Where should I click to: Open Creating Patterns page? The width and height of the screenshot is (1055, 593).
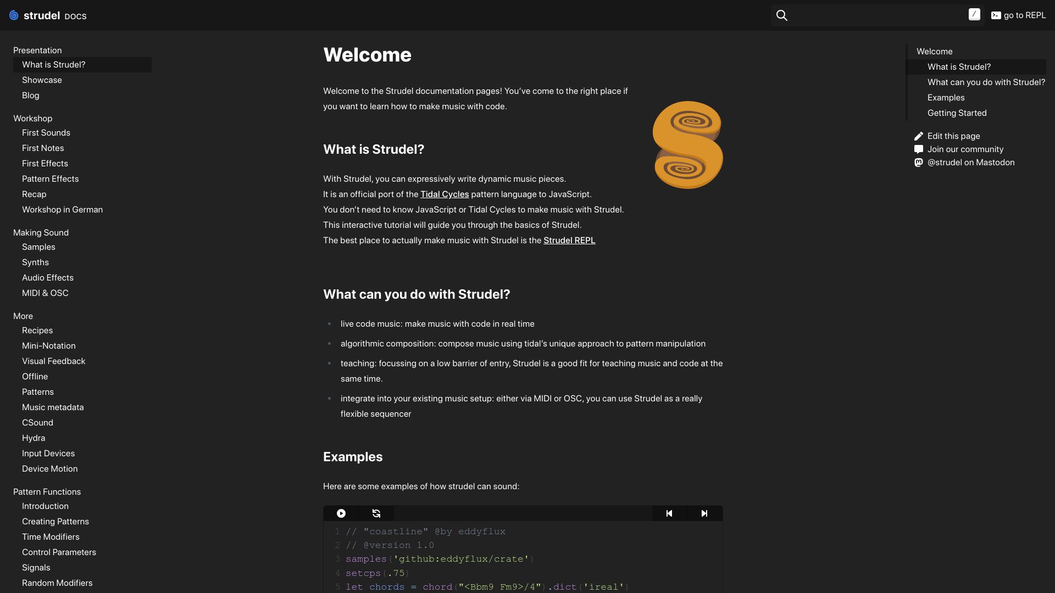pyautogui.click(x=55, y=522)
